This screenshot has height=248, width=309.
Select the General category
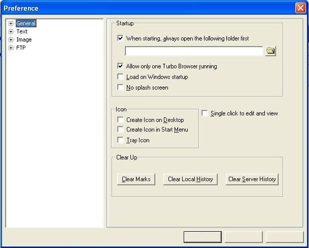tap(26, 23)
